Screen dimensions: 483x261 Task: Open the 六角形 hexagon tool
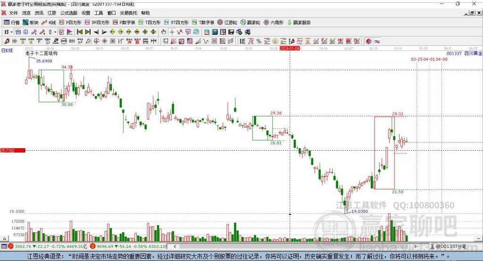[274, 23]
